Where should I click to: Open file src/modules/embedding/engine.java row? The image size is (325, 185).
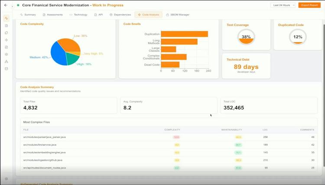point(169,152)
